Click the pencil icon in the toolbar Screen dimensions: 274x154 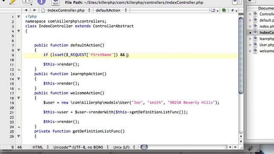point(12,2)
